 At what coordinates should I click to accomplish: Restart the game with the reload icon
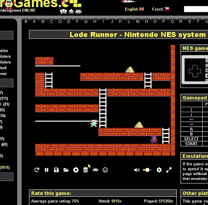(37, 170)
